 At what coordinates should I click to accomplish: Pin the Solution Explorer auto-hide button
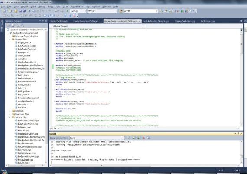[43, 21]
